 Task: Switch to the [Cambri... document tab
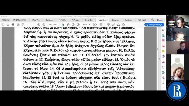click(x=49, y=20)
